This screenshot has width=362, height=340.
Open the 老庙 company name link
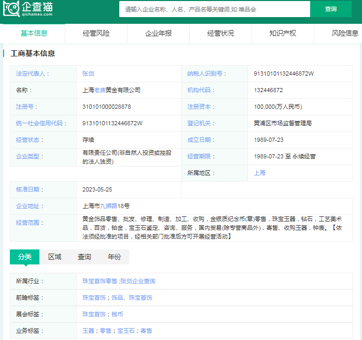click(x=100, y=90)
